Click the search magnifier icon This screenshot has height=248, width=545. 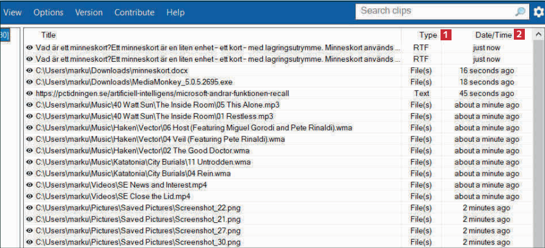tap(520, 12)
